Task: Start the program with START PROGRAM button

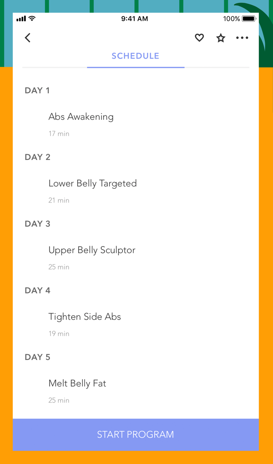Action: click(136, 435)
